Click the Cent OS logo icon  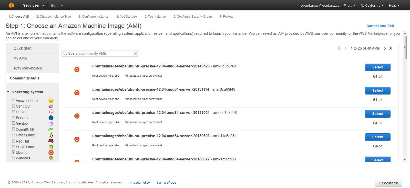51,106
